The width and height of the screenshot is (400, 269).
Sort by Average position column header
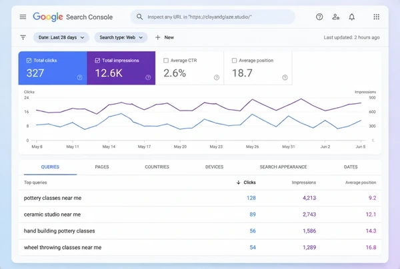tap(361, 182)
